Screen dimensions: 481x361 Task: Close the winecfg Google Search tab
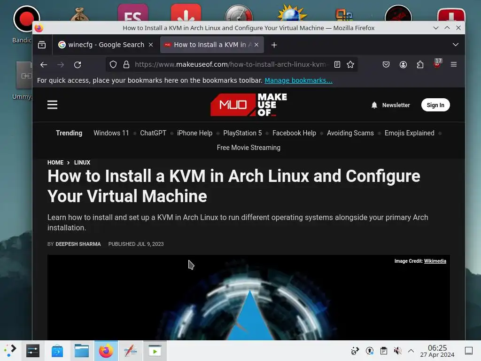click(x=151, y=45)
